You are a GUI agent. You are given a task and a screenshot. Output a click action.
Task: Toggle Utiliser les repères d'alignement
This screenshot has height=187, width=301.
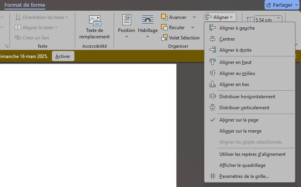[x=250, y=154]
